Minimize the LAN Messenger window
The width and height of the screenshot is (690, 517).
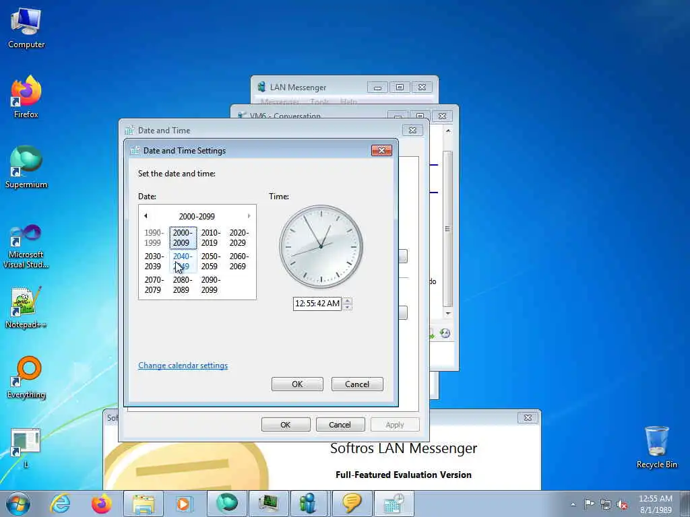(377, 87)
